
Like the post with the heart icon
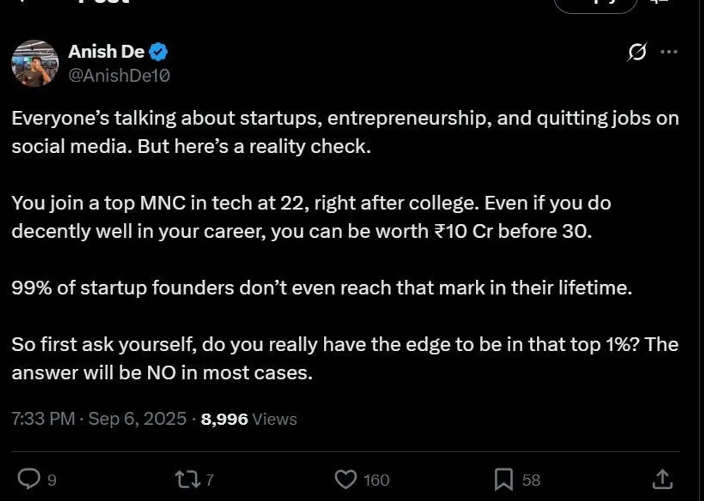tap(346, 480)
